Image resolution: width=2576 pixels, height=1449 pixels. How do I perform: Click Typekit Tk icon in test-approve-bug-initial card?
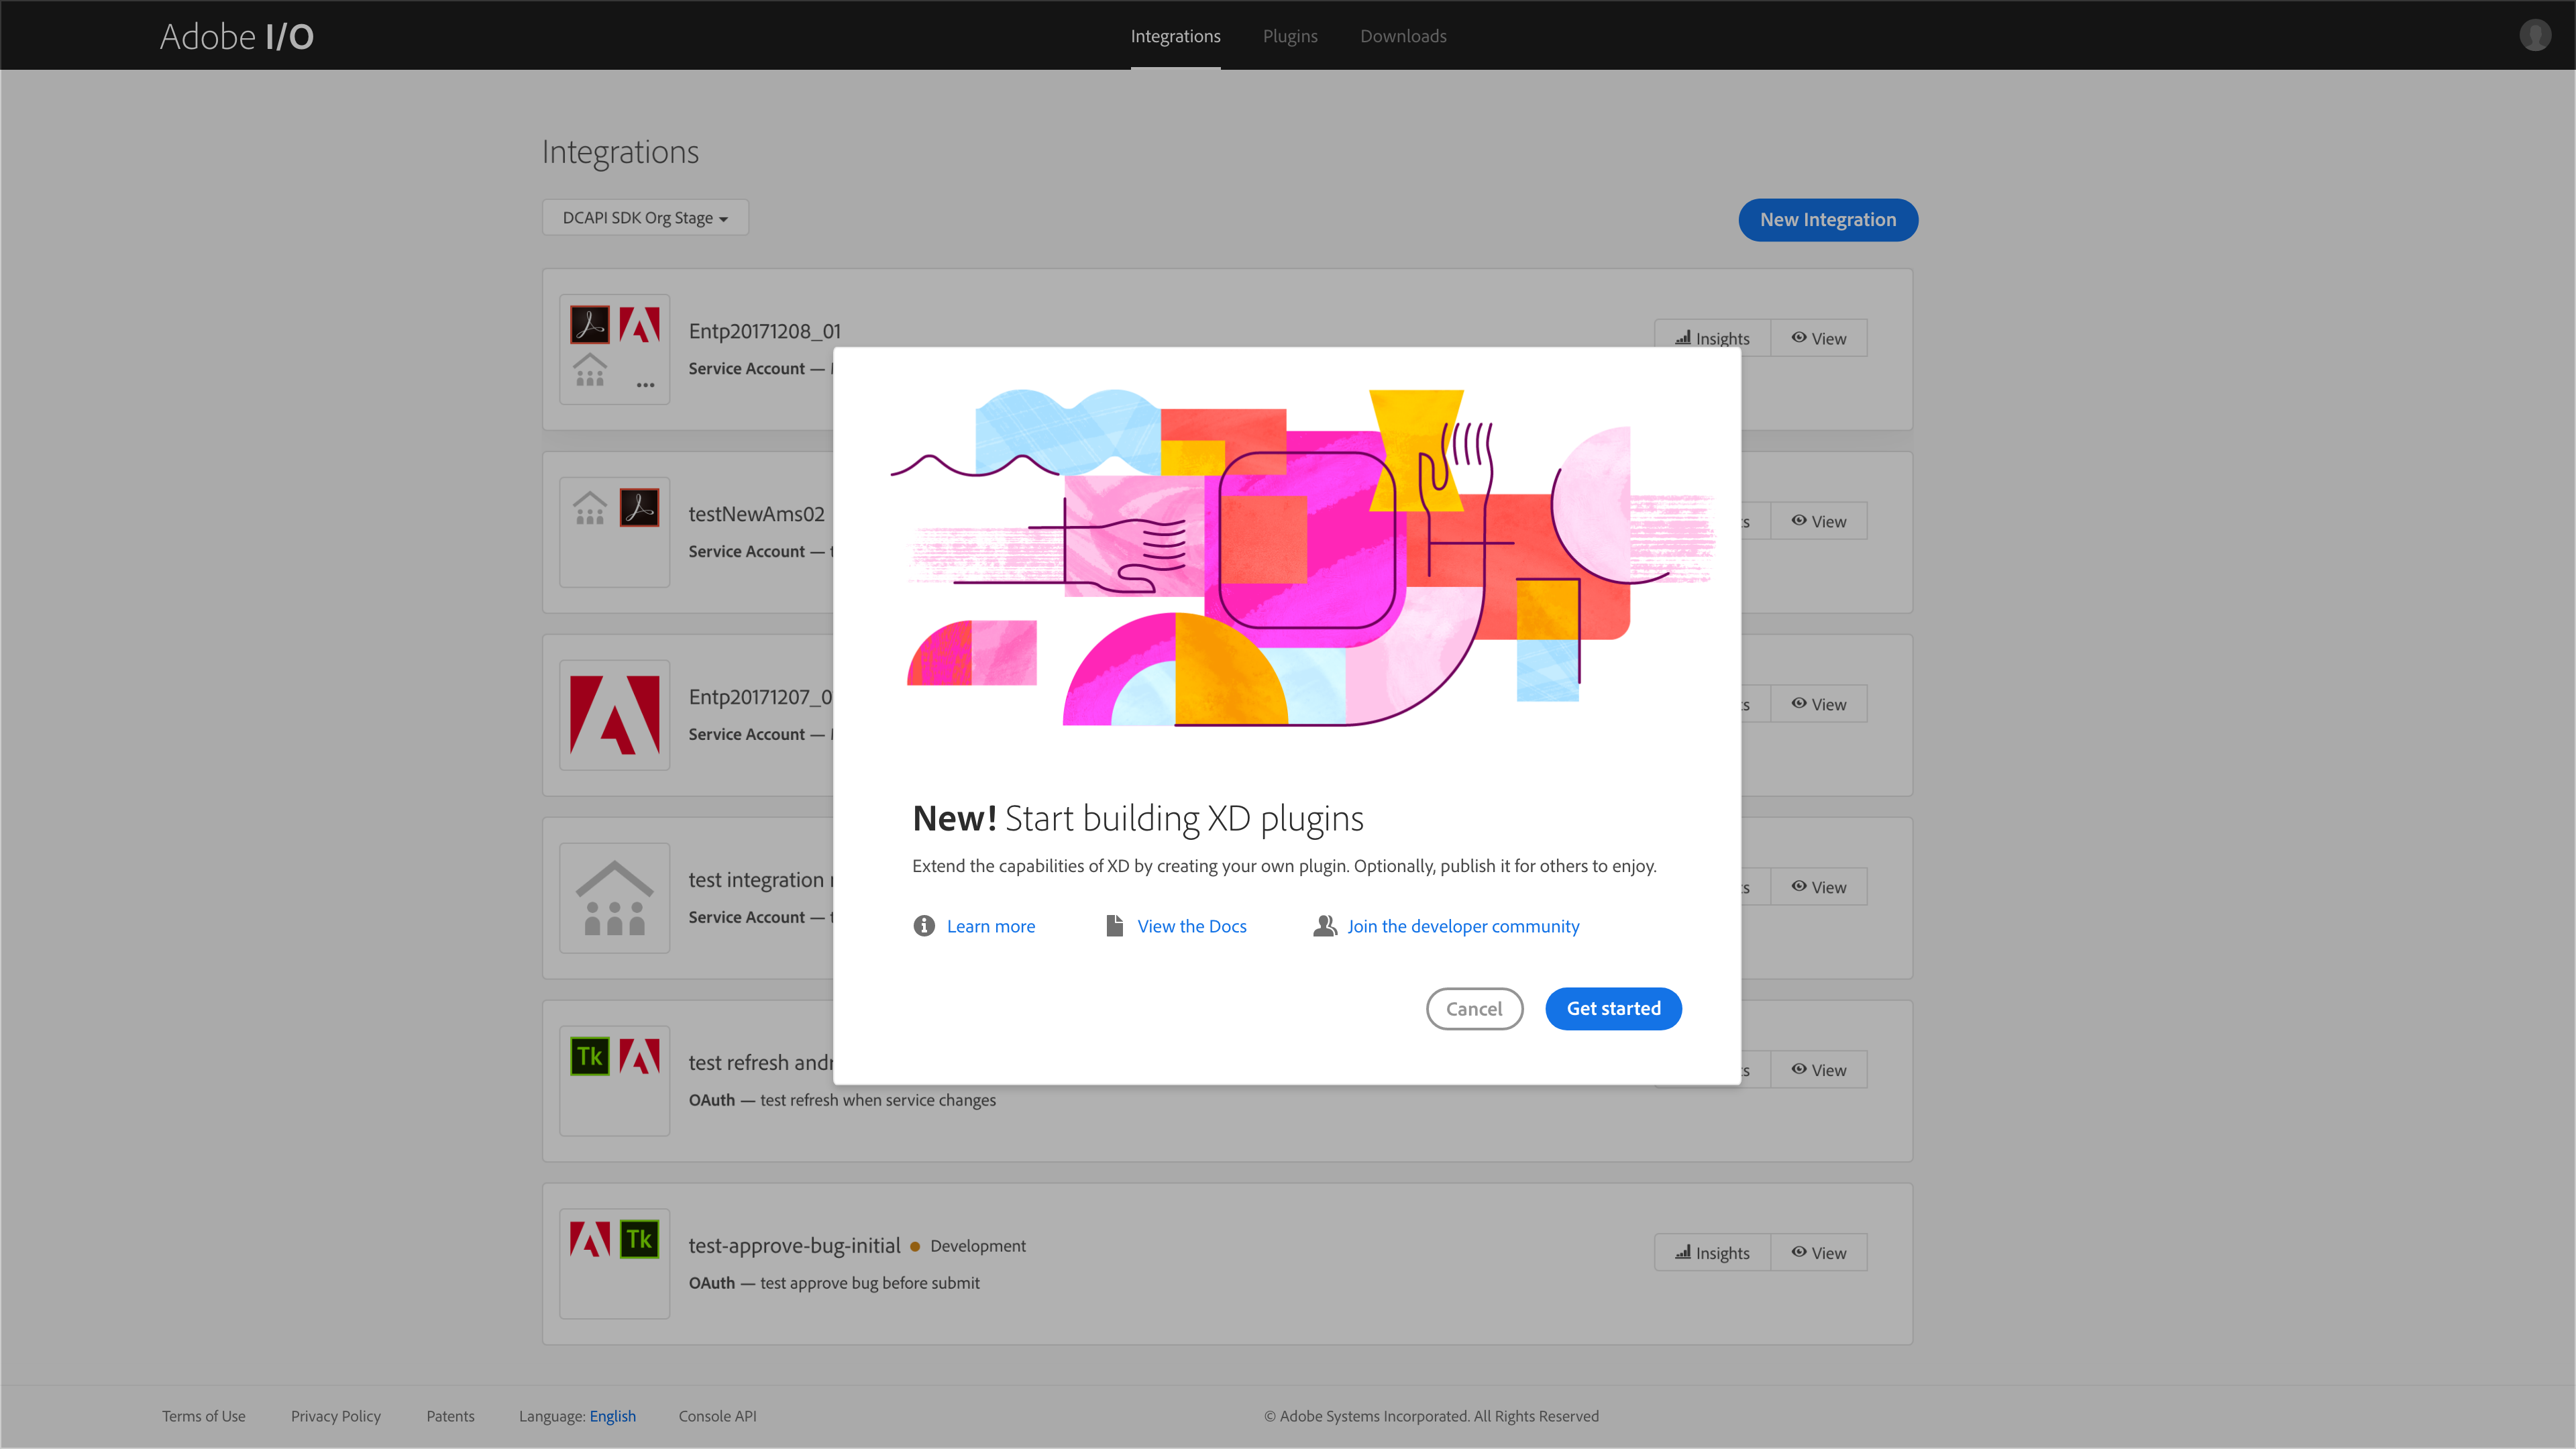click(639, 1239)
